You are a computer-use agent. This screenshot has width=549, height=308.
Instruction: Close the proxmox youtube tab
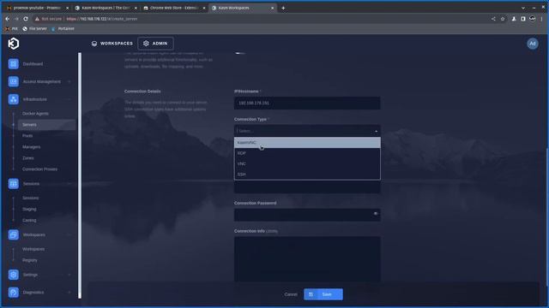click(68, 8)
